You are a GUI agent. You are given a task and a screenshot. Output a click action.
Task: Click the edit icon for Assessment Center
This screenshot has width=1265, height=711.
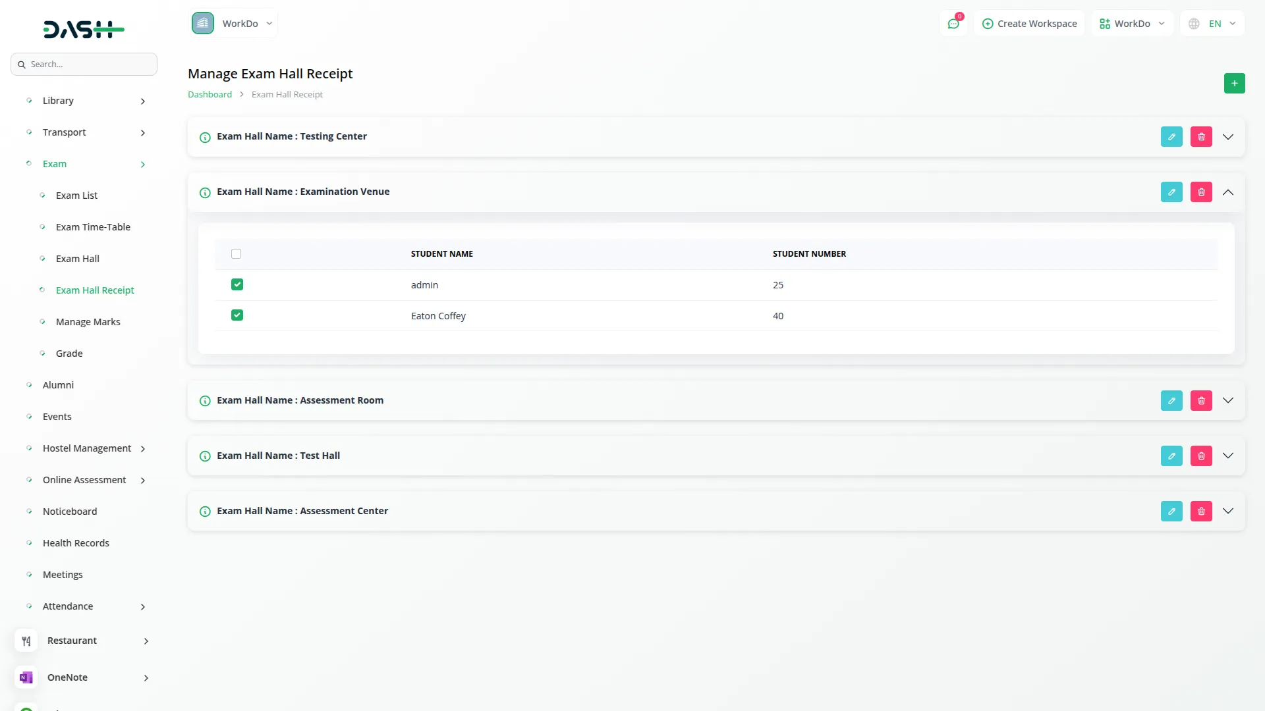[x=1171, y=510]
